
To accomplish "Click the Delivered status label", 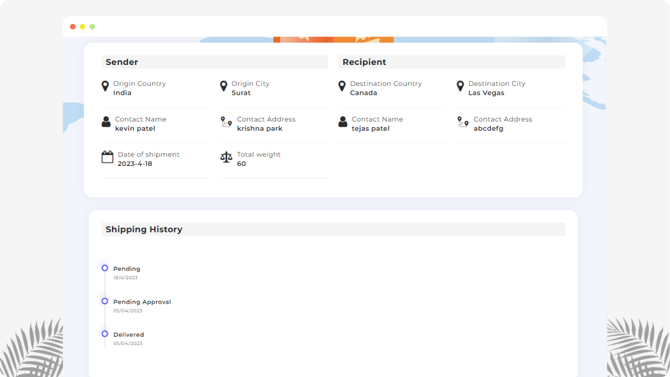I will (128, 334).
